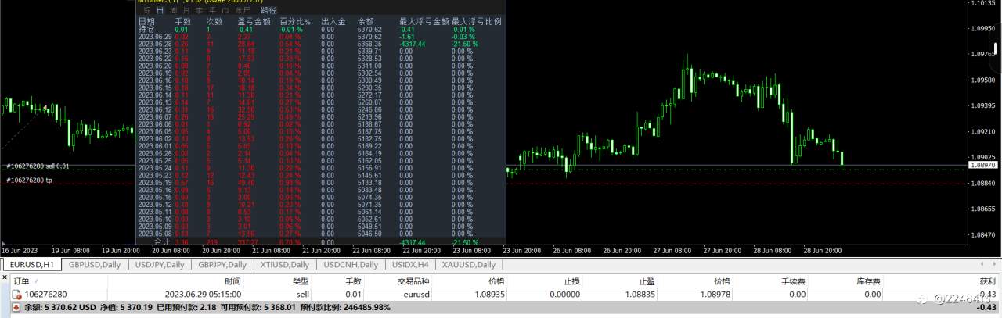Click the 止损 column header
Viewport: 1002px width, 318px height.
(x=571, y=281)
